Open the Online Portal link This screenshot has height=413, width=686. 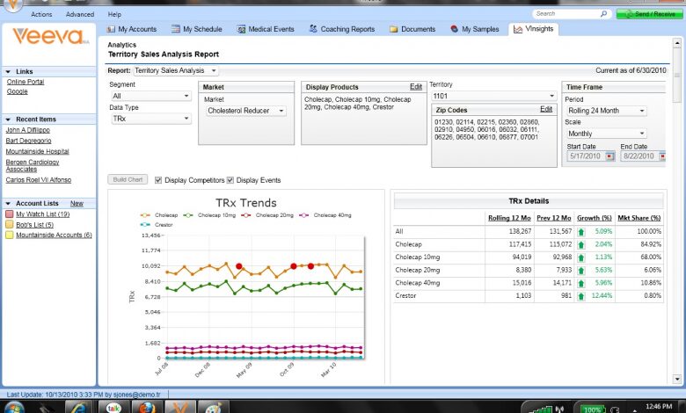[26, 82]
